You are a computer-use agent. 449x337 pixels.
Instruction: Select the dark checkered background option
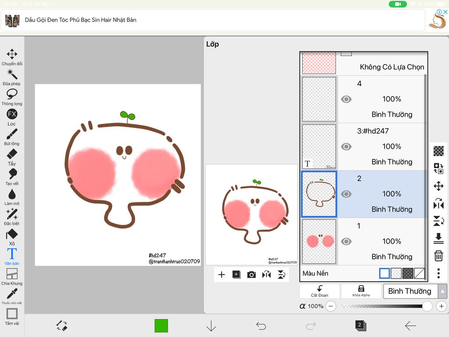(408, 273)
